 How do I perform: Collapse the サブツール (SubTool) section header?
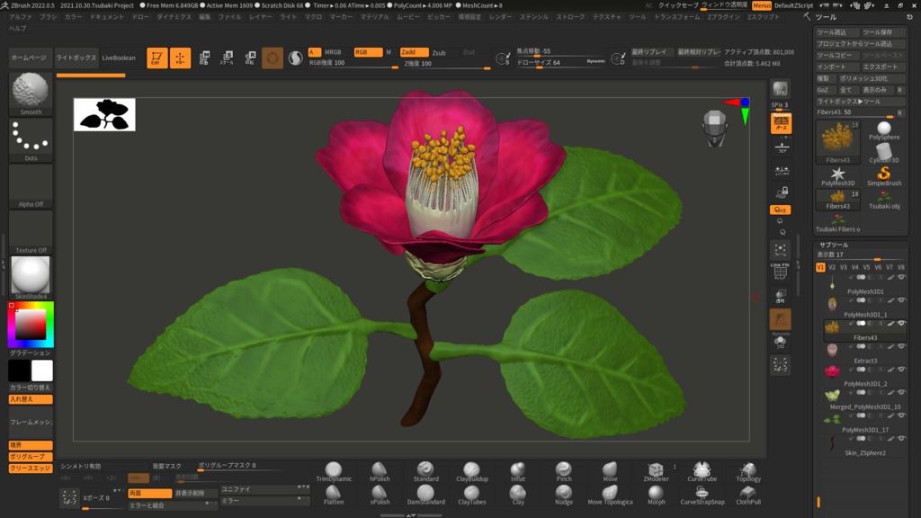coord(834,245)
